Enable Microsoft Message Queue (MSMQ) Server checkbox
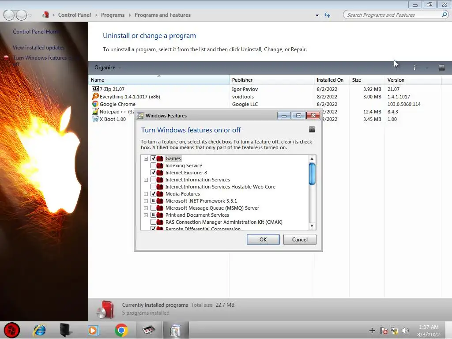 pos(153,208)
